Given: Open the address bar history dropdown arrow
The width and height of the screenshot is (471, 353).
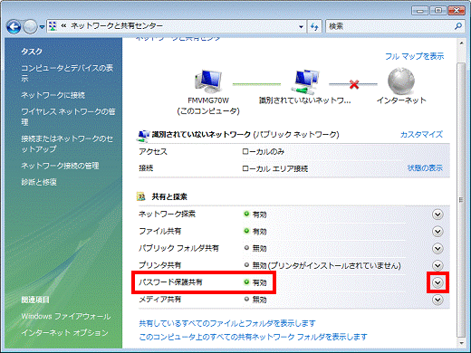Looking at the screenshot, I should pos(301,26).
